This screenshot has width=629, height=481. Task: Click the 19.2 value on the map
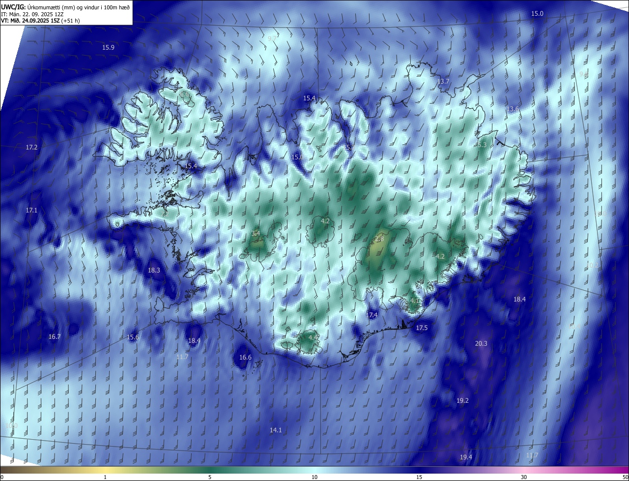point(462,401)
